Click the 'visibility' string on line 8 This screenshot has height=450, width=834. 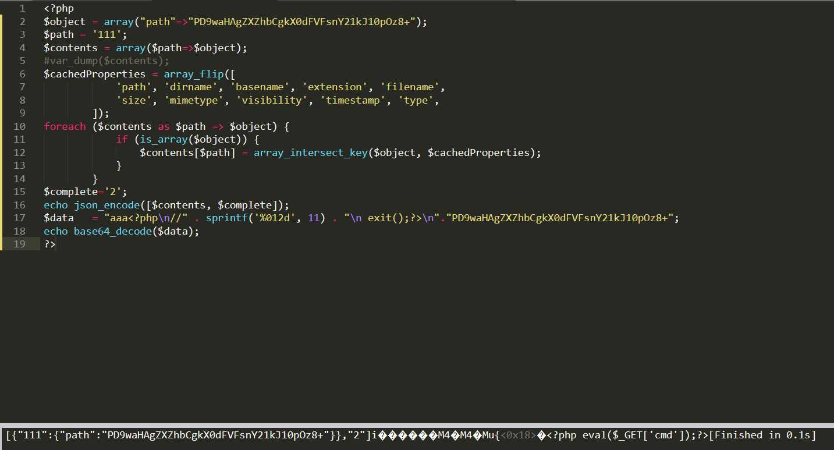(x=272, y=100)
